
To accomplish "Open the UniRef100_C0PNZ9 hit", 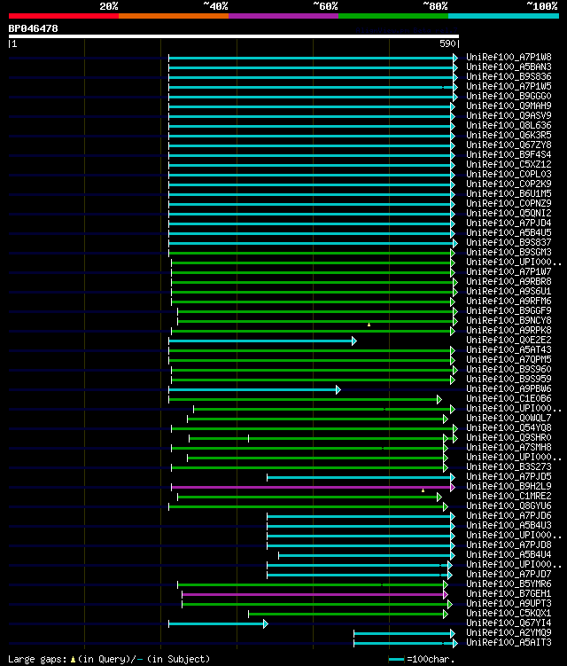I will [509, 203].
